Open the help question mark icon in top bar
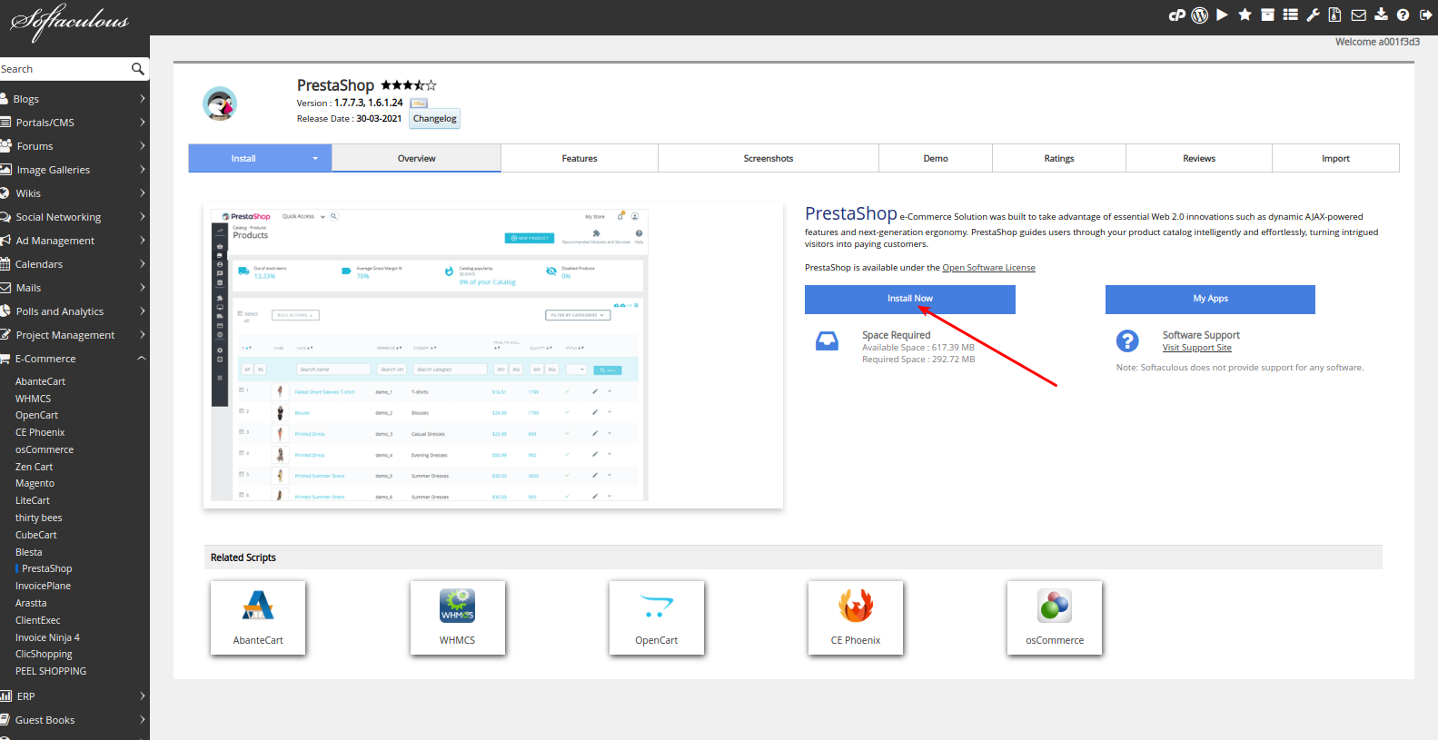This screenshot has height=740, width=1438. pos(1403,15)
